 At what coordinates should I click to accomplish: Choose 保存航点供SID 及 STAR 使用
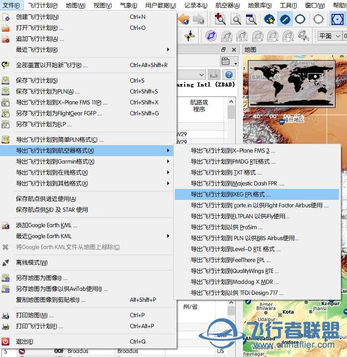(87, 210)
